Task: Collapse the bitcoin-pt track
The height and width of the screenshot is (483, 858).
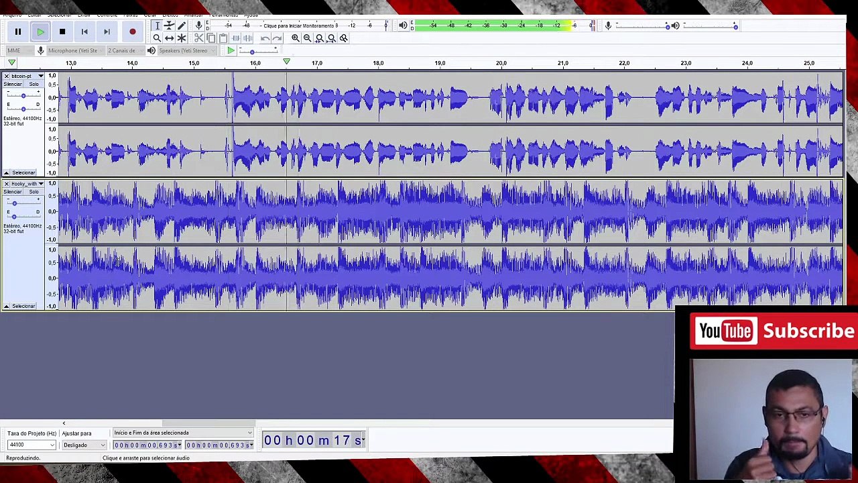Action: click(6, 173)
